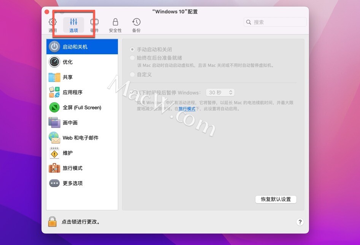Click the ellipsis icon beside 更多选项
360x245 pixels.
click(54, 183)
